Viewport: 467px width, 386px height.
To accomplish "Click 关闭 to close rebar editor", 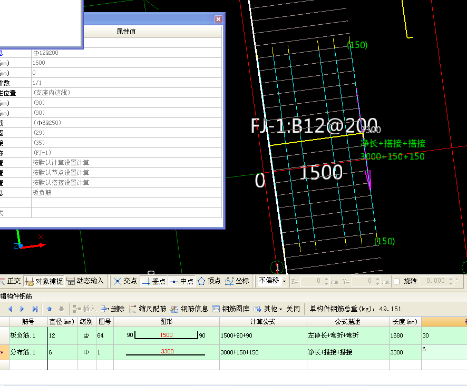I will point(293,309).
